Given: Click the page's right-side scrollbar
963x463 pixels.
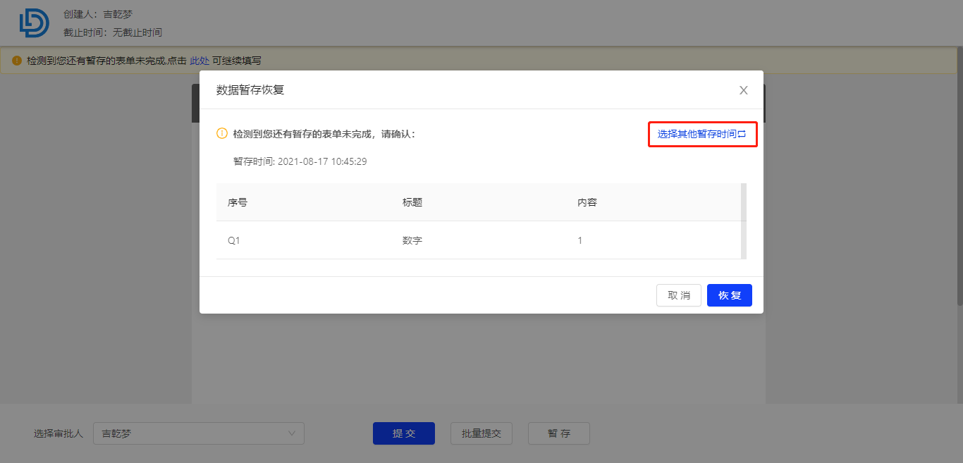Looking at the screenshot, I should [959, 176].
